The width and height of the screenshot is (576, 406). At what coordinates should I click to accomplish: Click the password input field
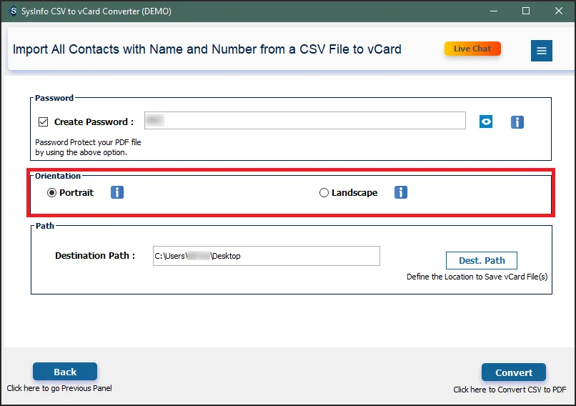(305, 121)
